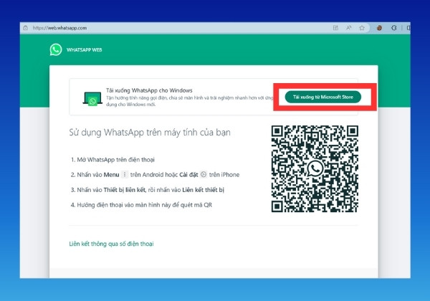Screen dimensions: 430x301
Task: Click the WhatsApp logo centered in QR code
Action: coord(315,168)
